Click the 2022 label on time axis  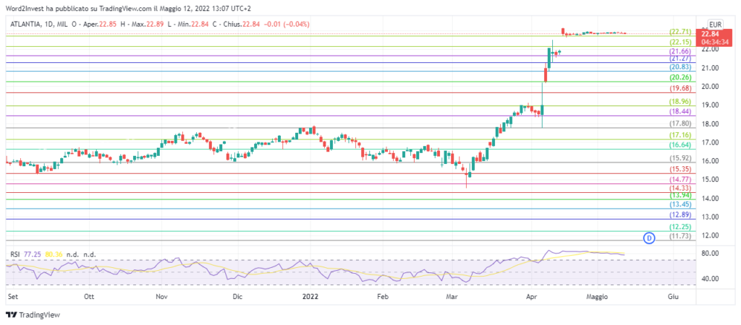click(308, 296)
